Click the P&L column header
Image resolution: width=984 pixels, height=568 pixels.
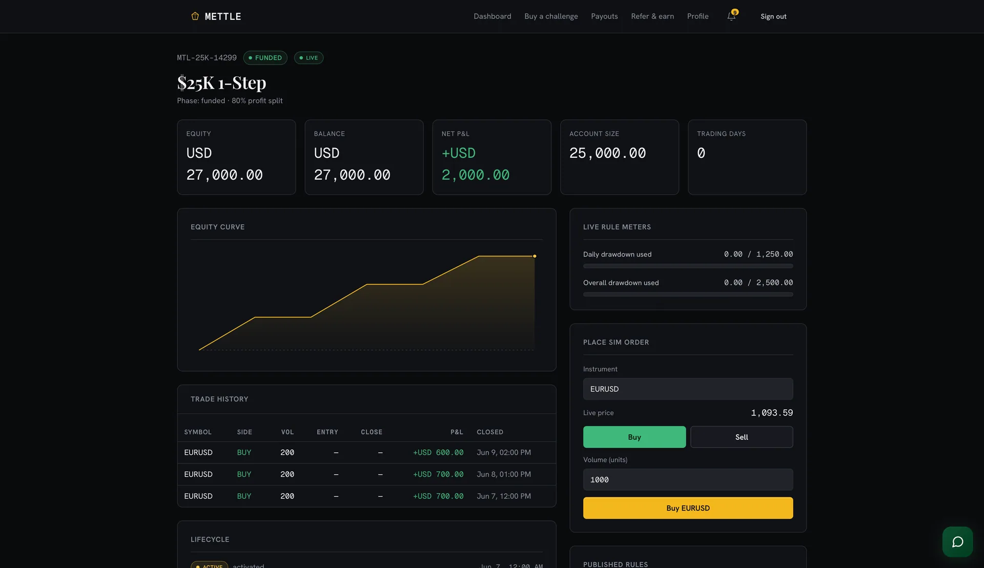coord(457,432)
